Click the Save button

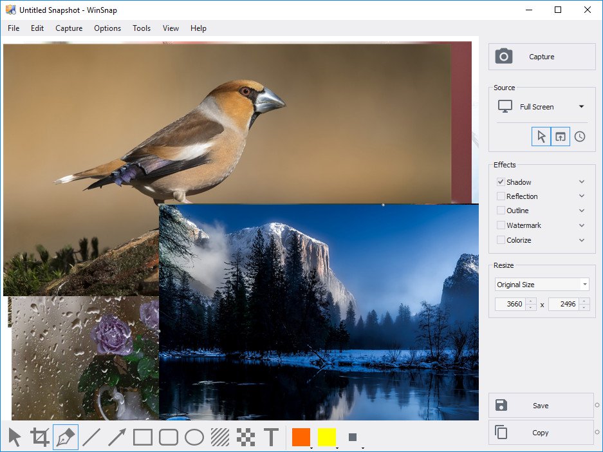(x=541, y=405)
